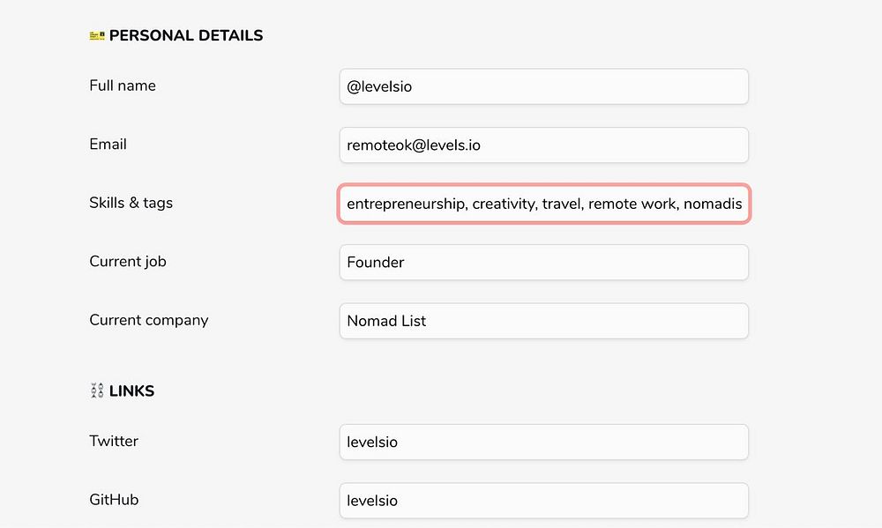Place cursor on 'entrepreneurship' in skills field

click(x=406, y=205)
